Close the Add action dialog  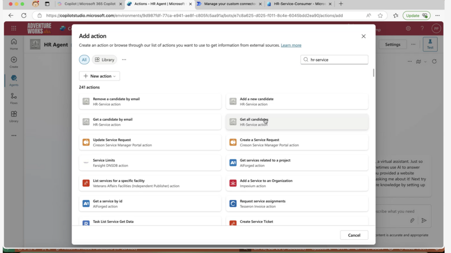pos(363,36)
